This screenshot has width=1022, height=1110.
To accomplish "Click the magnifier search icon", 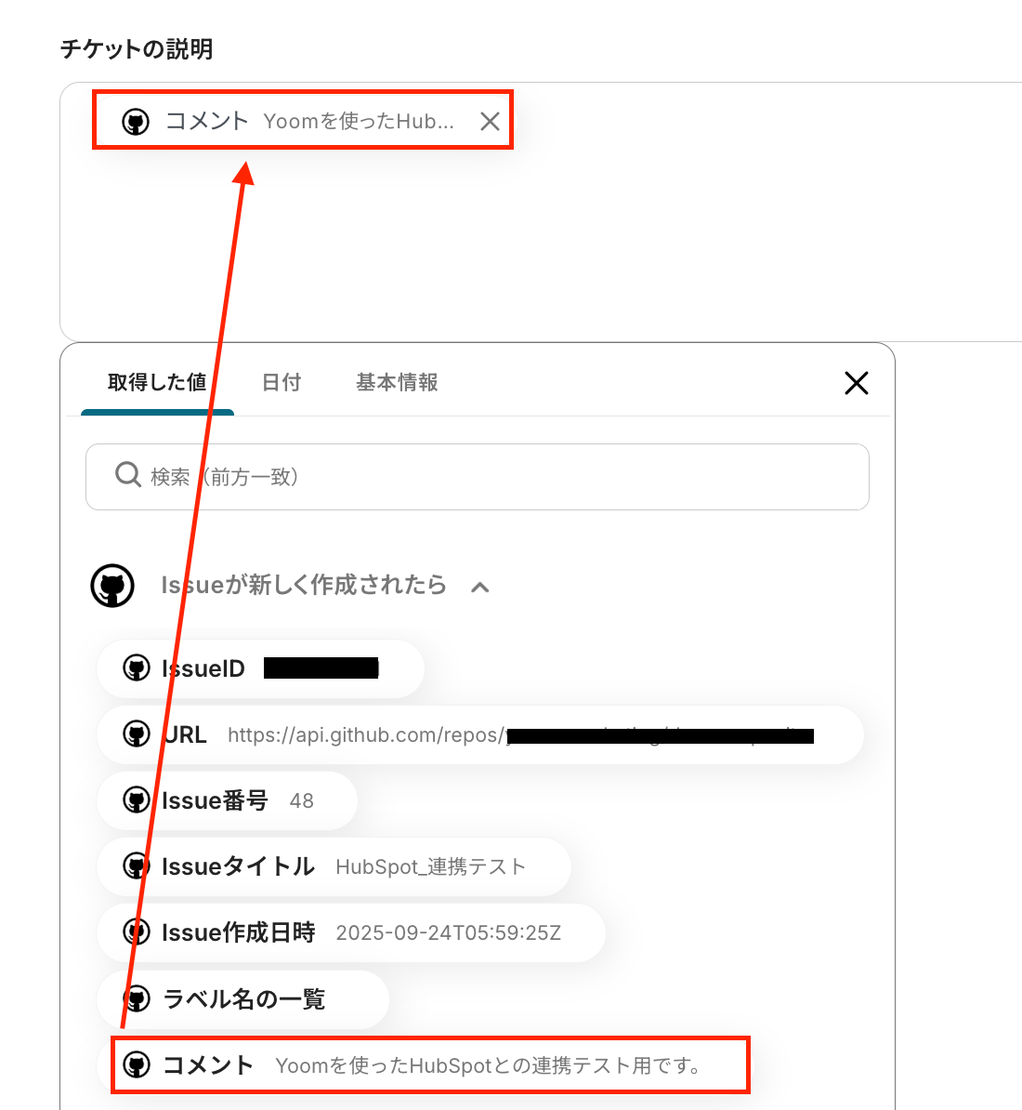I will 128,475.
